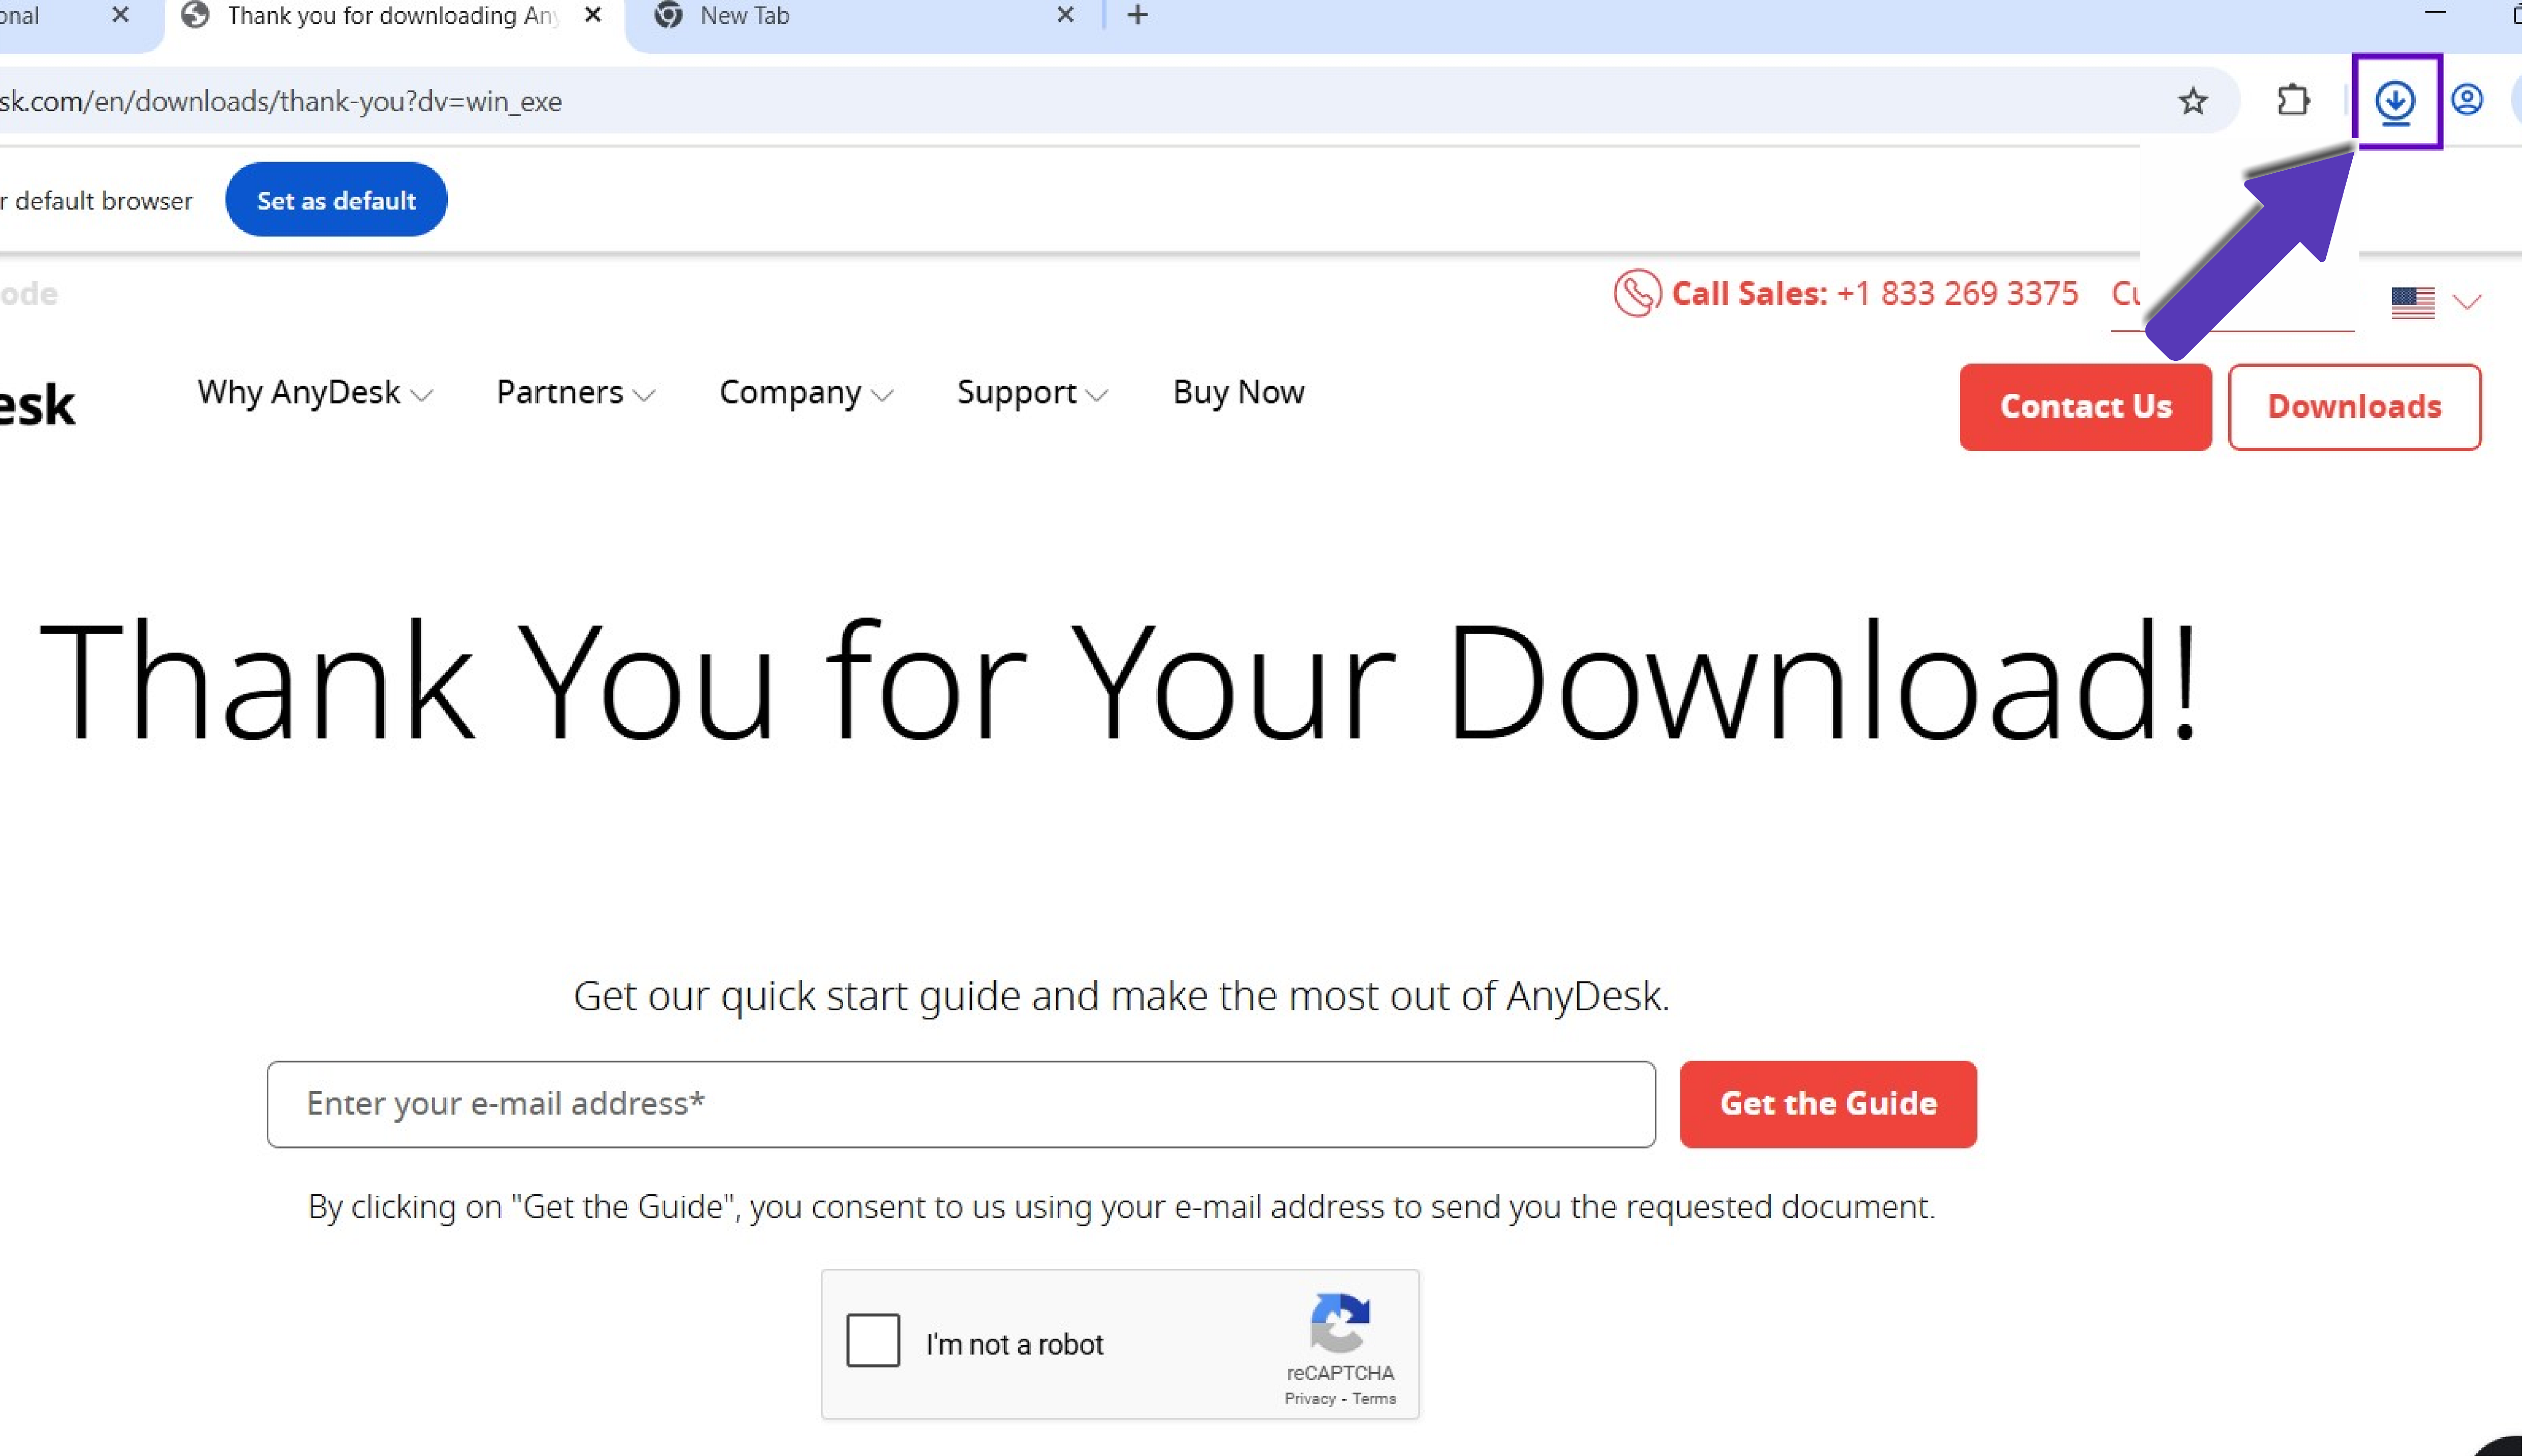Image resolution: width=2522 pixels, height=1456 pixels.
Task: Open the browser downloads icon
Action: click(x=2396, y=101)
